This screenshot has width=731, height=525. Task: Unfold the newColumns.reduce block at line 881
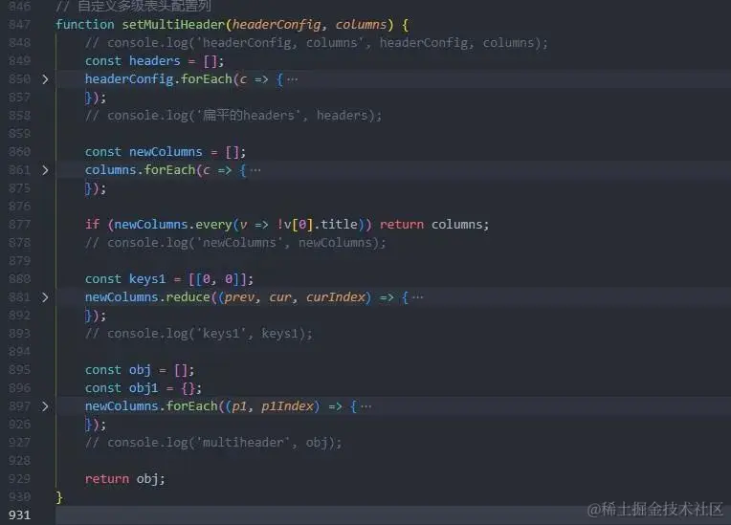point(45,297)
